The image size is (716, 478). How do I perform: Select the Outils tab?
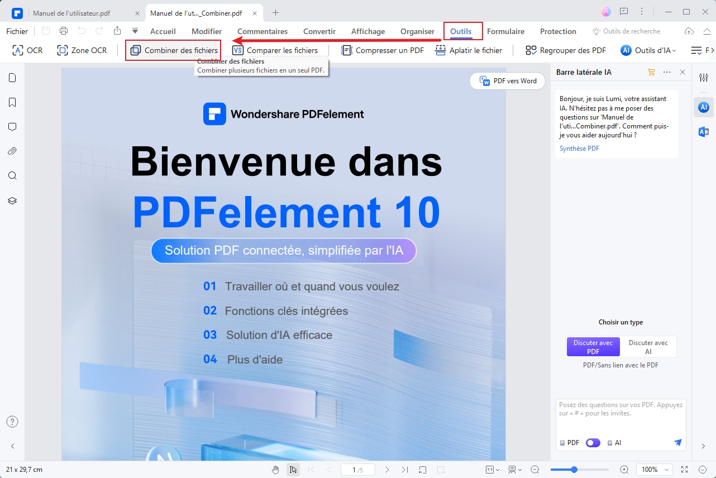461,31
